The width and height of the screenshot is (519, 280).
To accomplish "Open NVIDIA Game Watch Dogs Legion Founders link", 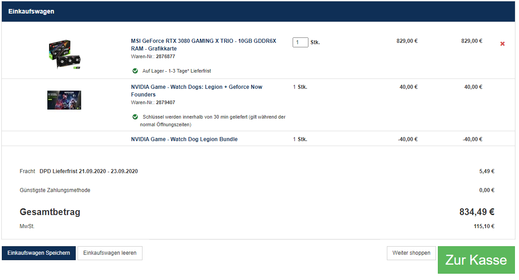I will (197, 91).
